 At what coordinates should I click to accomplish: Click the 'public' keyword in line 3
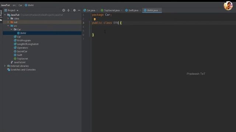pyautogui.click(x=97, y=23)
